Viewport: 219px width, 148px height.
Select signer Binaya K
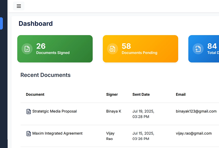click(114, 111)
